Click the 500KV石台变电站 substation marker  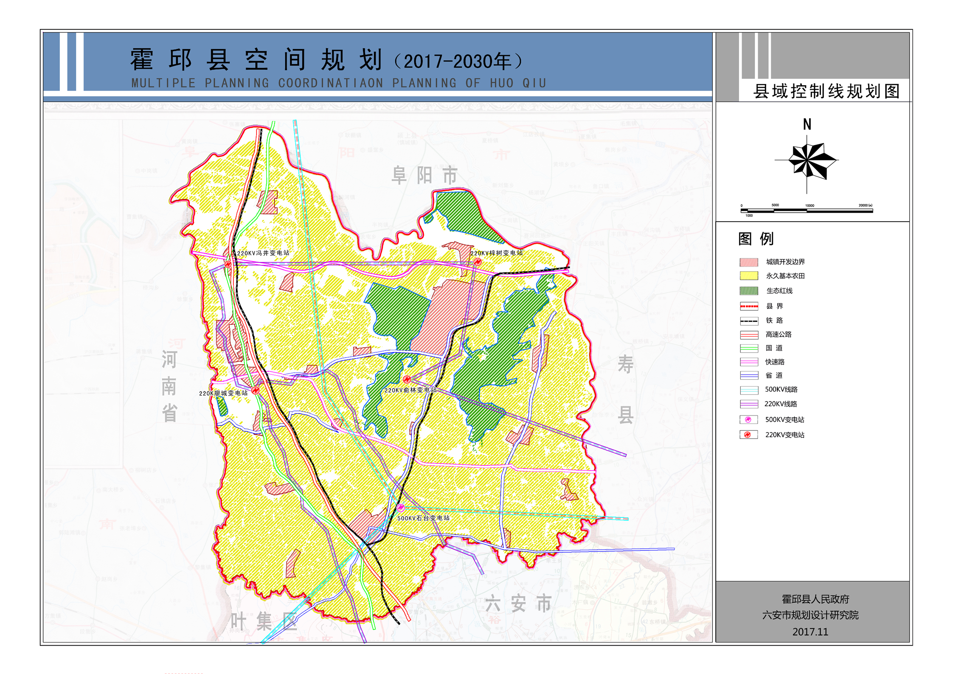coord(400,508)
